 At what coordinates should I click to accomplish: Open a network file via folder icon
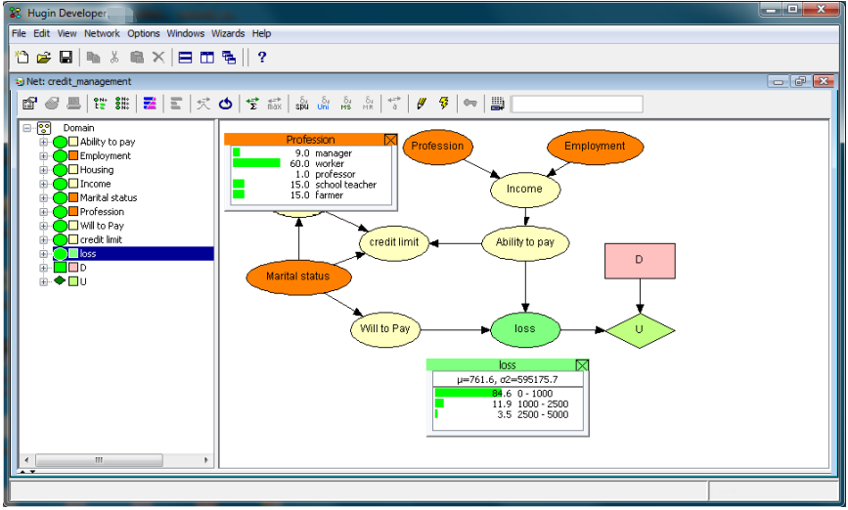click(x=44, y=57)
